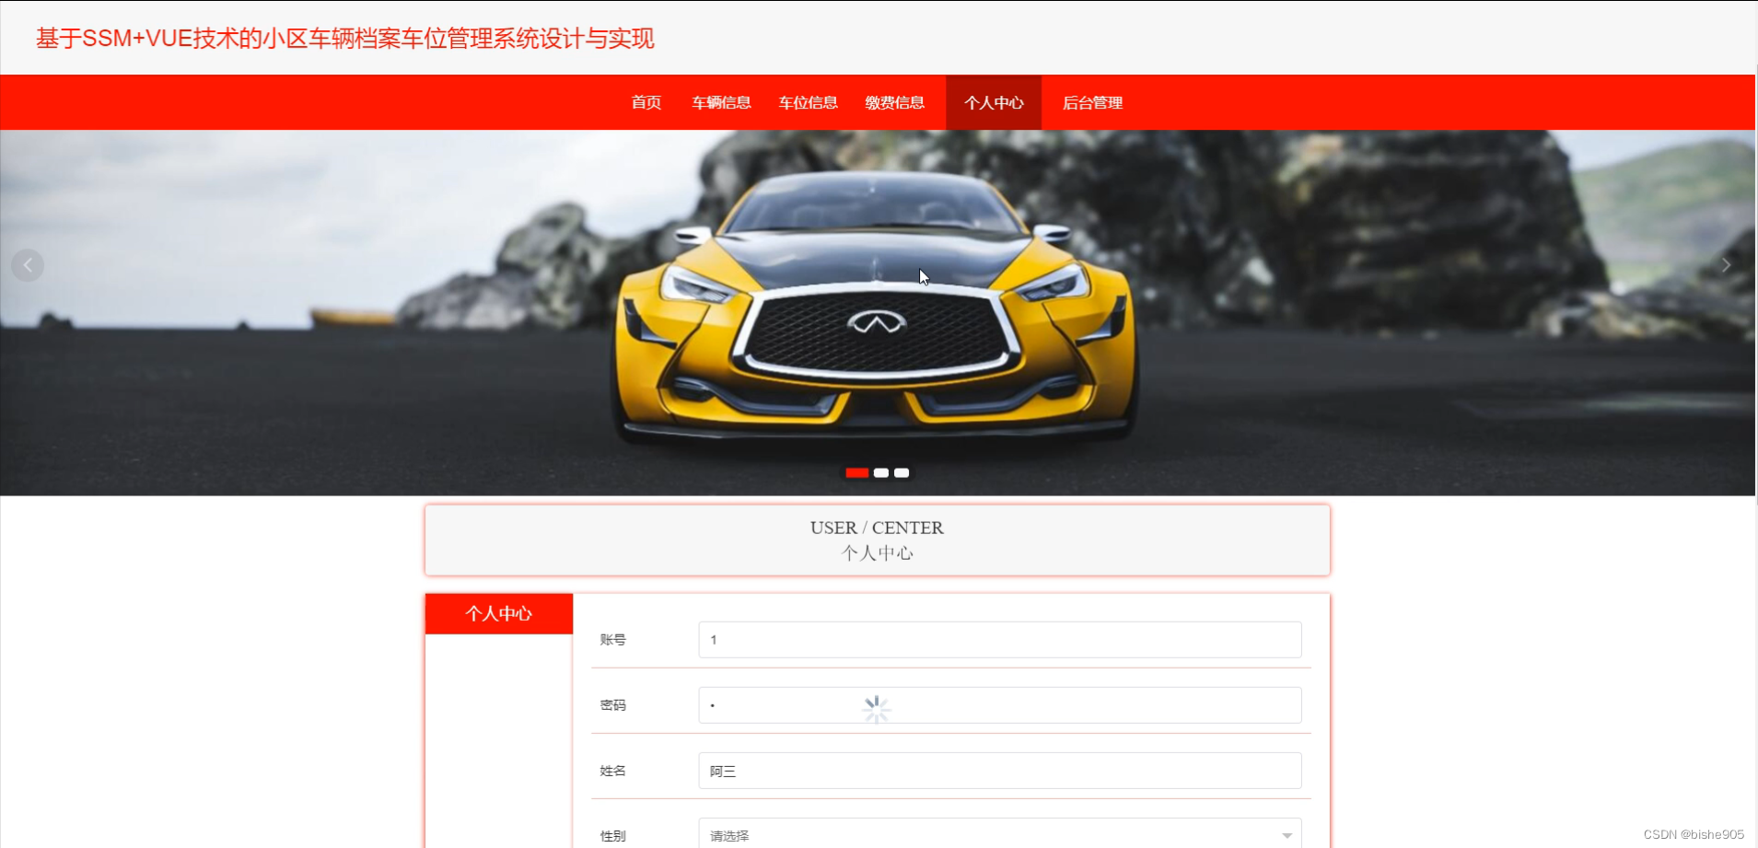Image resolution: width=1758 pixels, height=848 pixels.
Task: Click the USER / CENTER heading
Action: [x=877, y=528]
